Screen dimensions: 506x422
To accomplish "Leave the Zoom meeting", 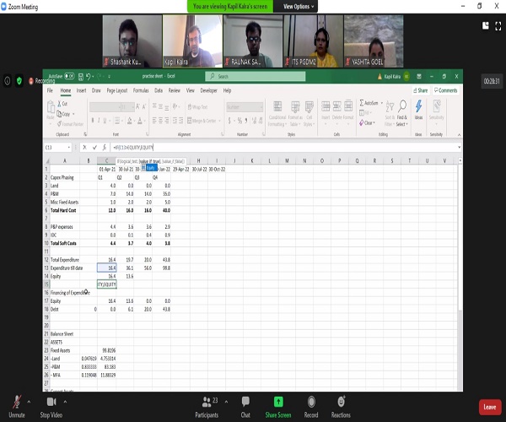I will [490, 407].
